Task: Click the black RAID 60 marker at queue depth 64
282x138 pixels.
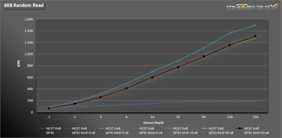Action: 204,56
